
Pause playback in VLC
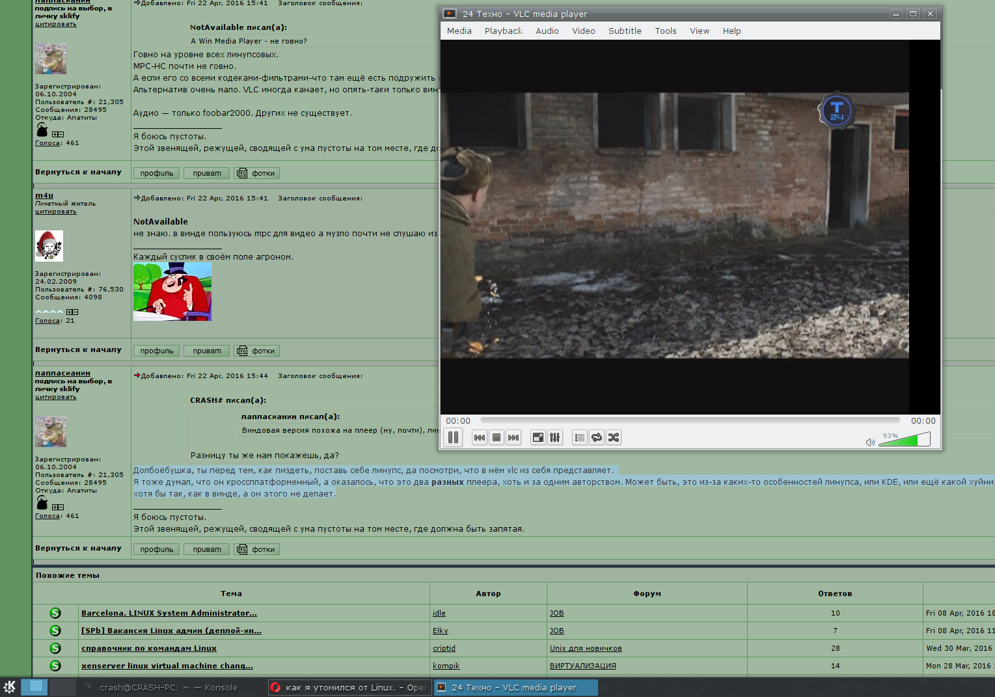[x=453, y=437]
